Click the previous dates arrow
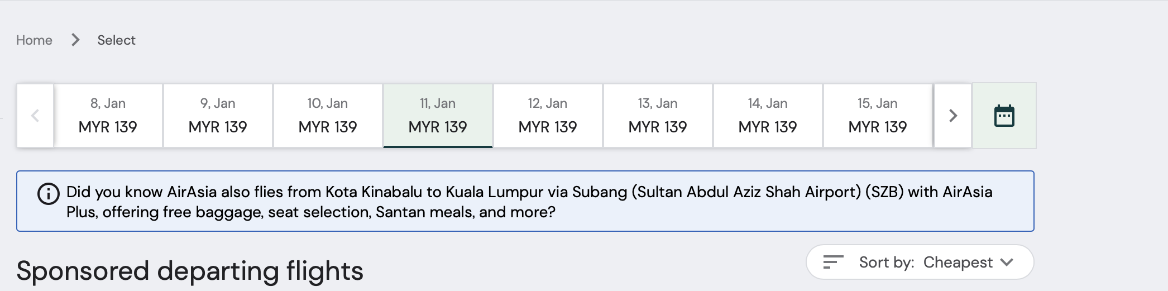Image resolution: width=1168 pixels, height=291 pixels. (35, 116)
